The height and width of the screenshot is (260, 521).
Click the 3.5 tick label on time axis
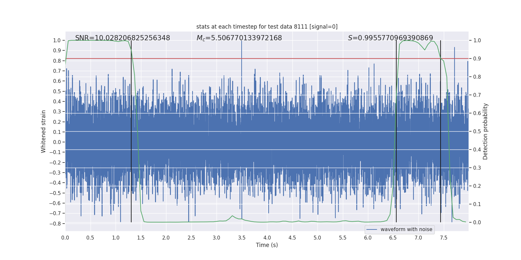(242, 238)
